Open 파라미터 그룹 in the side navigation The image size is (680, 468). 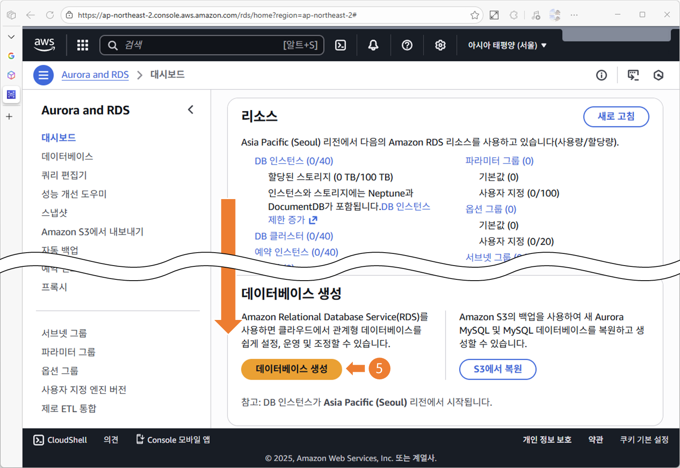click(69, 352)
